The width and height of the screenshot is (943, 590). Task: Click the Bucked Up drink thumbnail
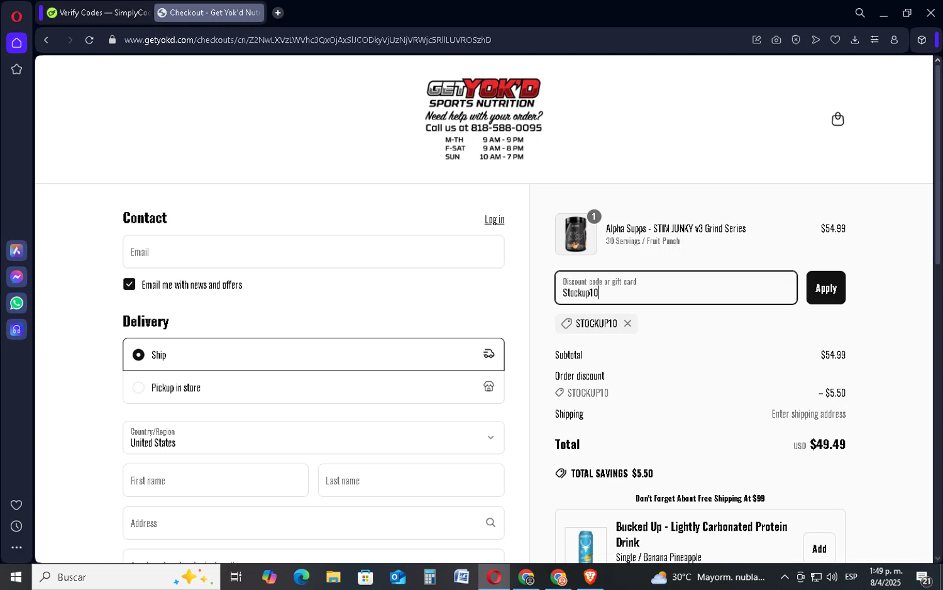point(585,546)
